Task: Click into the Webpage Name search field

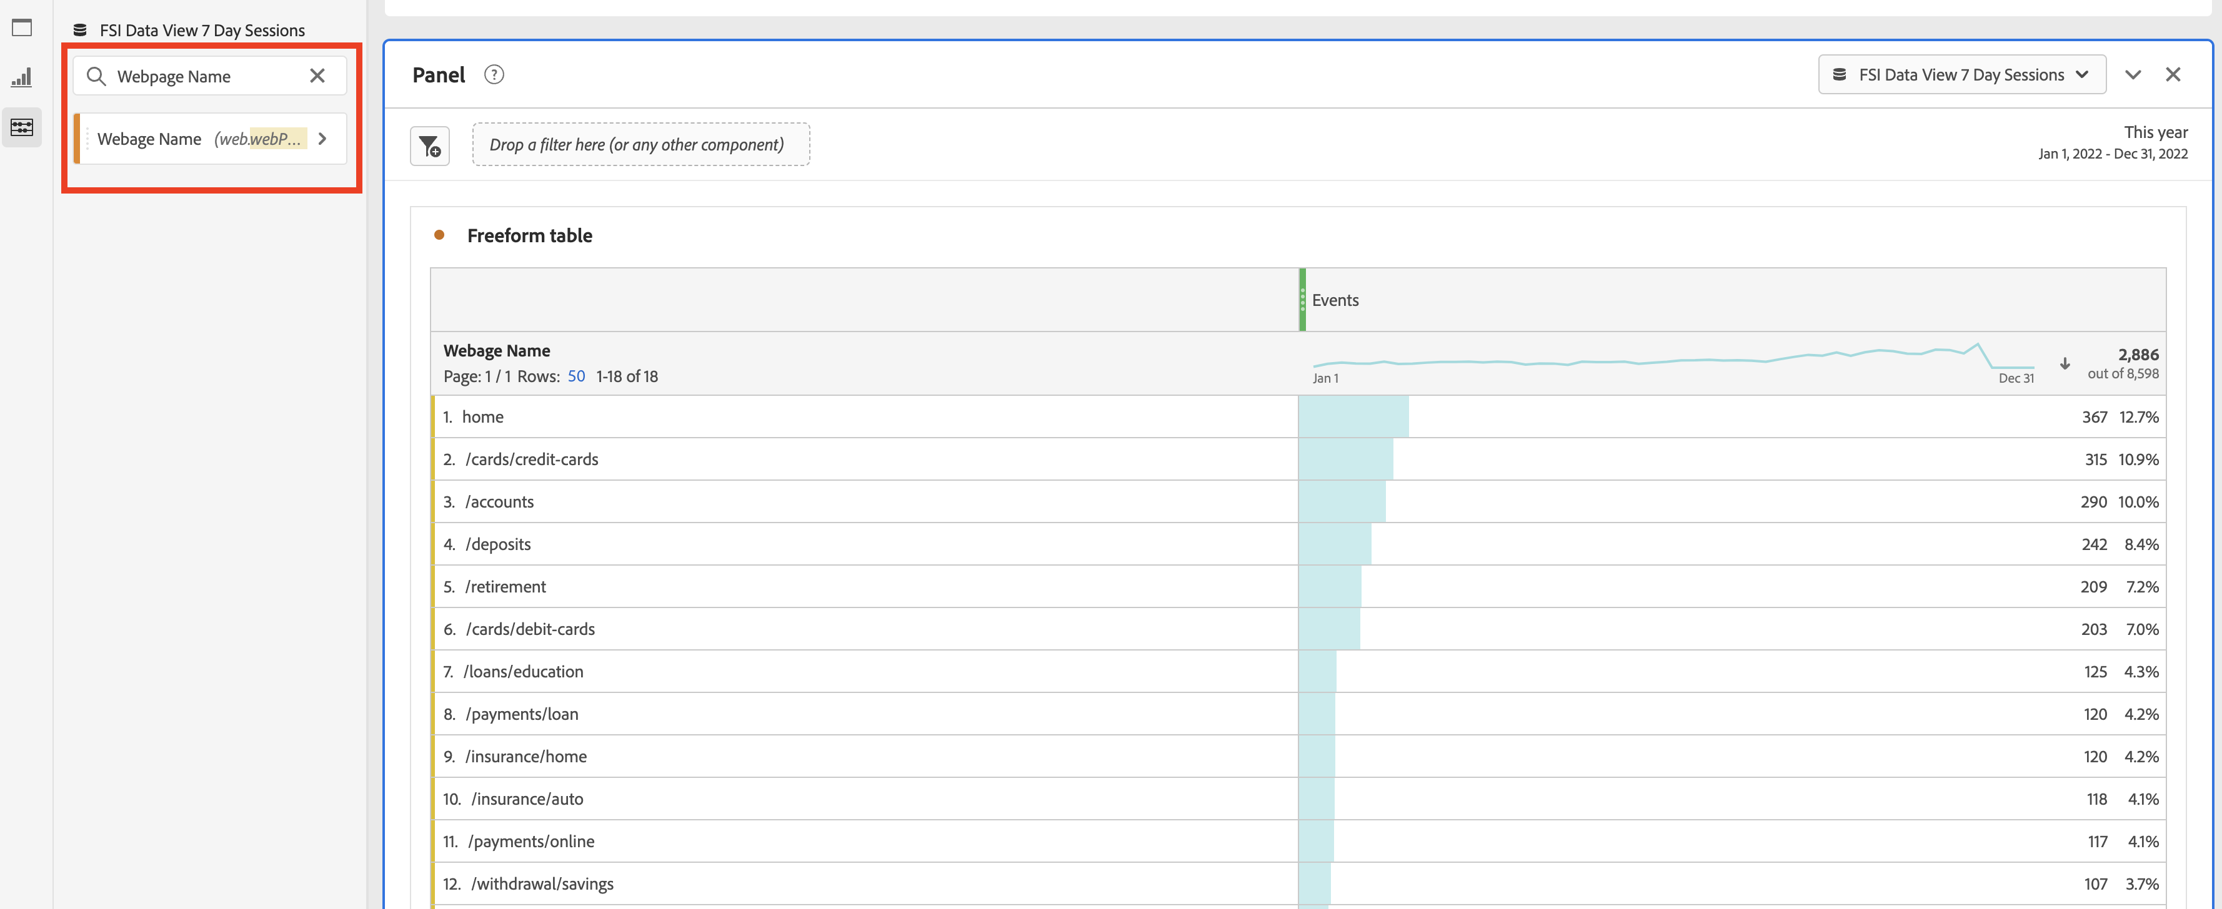Action: point(209,77)
